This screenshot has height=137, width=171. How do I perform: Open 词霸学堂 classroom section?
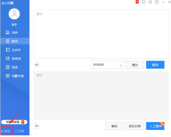click(x=15, y=76)
